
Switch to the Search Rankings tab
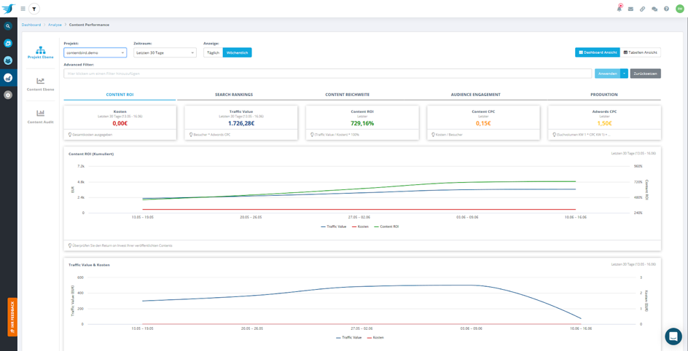point(234,95)
